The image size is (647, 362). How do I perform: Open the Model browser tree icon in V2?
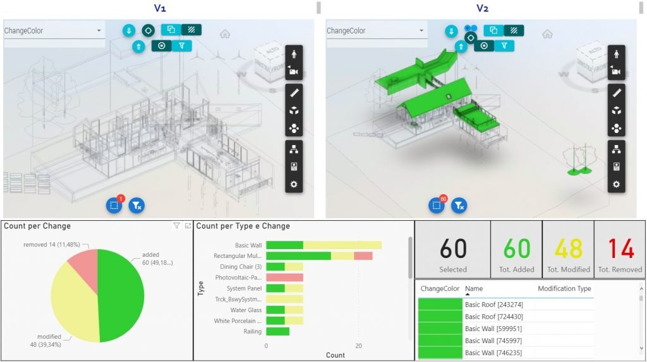click(617, 149)
